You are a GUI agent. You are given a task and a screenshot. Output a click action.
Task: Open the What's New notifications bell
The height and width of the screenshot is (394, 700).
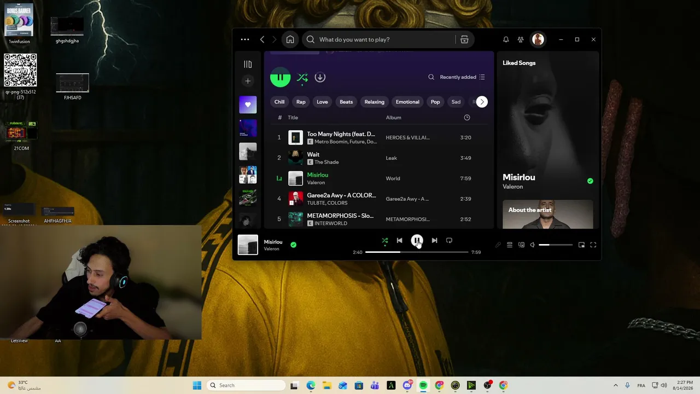pyautogui.click(x=506, y=39)
